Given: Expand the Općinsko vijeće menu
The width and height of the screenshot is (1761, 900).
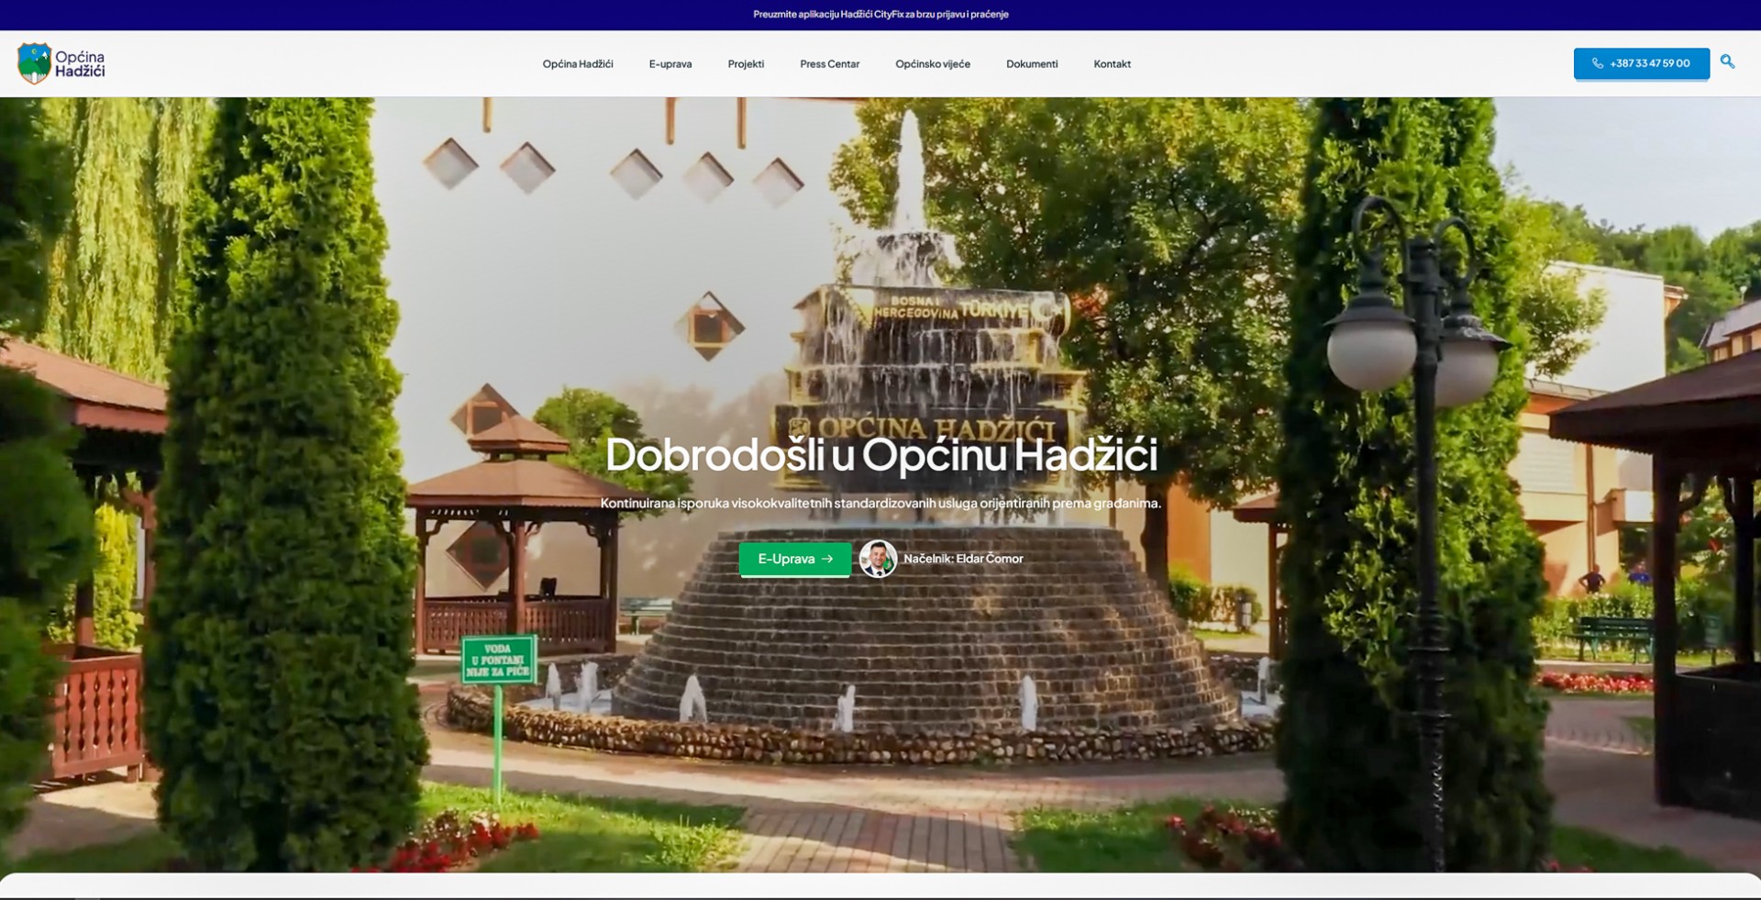Looking at the screenshot, I should [932, 64].
